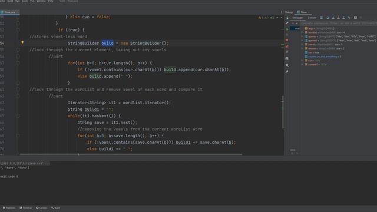Click the camera thread dump icon
377x212 pixels.
[287, 58]
